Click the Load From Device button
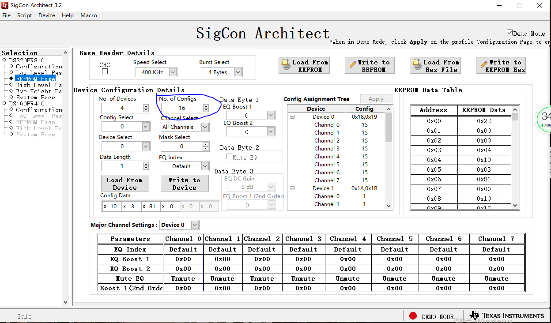 [x=125, y=183]
